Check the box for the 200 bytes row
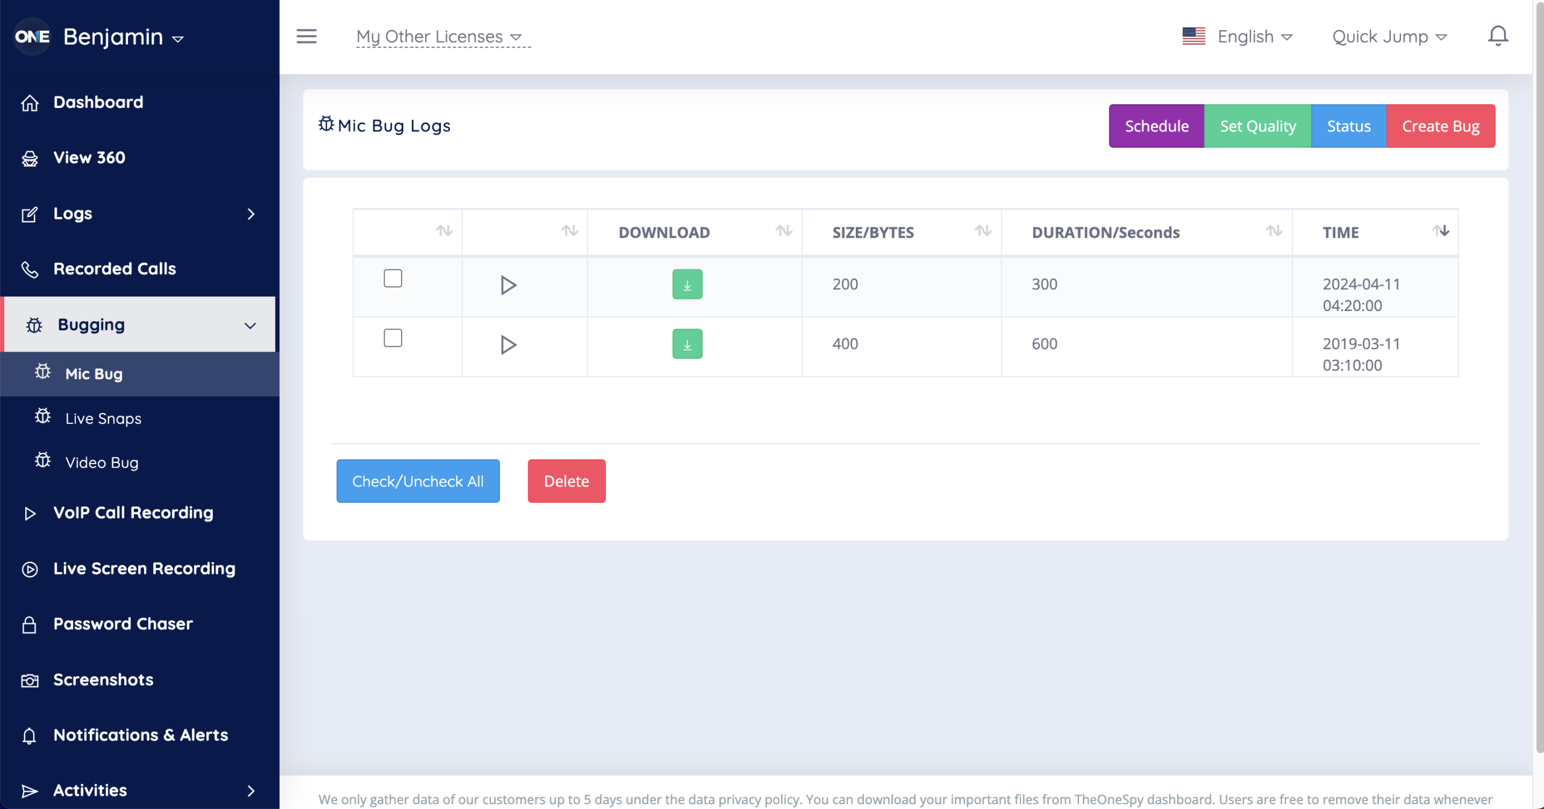 coord(393,279)
